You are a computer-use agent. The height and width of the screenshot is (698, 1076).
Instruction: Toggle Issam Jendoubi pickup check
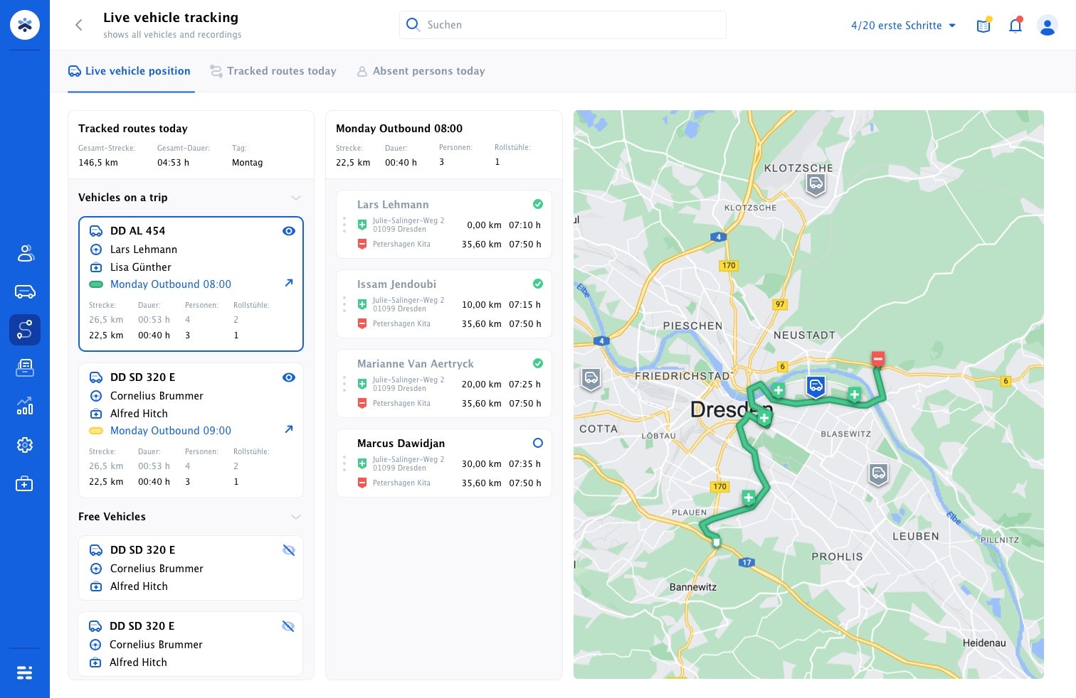pos(538,284)
